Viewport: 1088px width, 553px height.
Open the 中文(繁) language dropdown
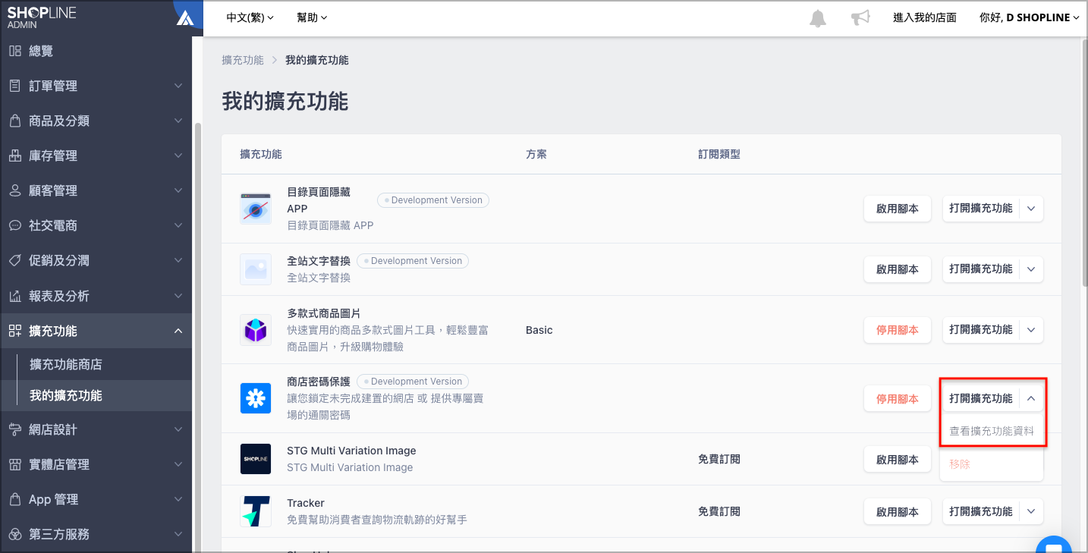pyautogui.click(x=250, y=17)
